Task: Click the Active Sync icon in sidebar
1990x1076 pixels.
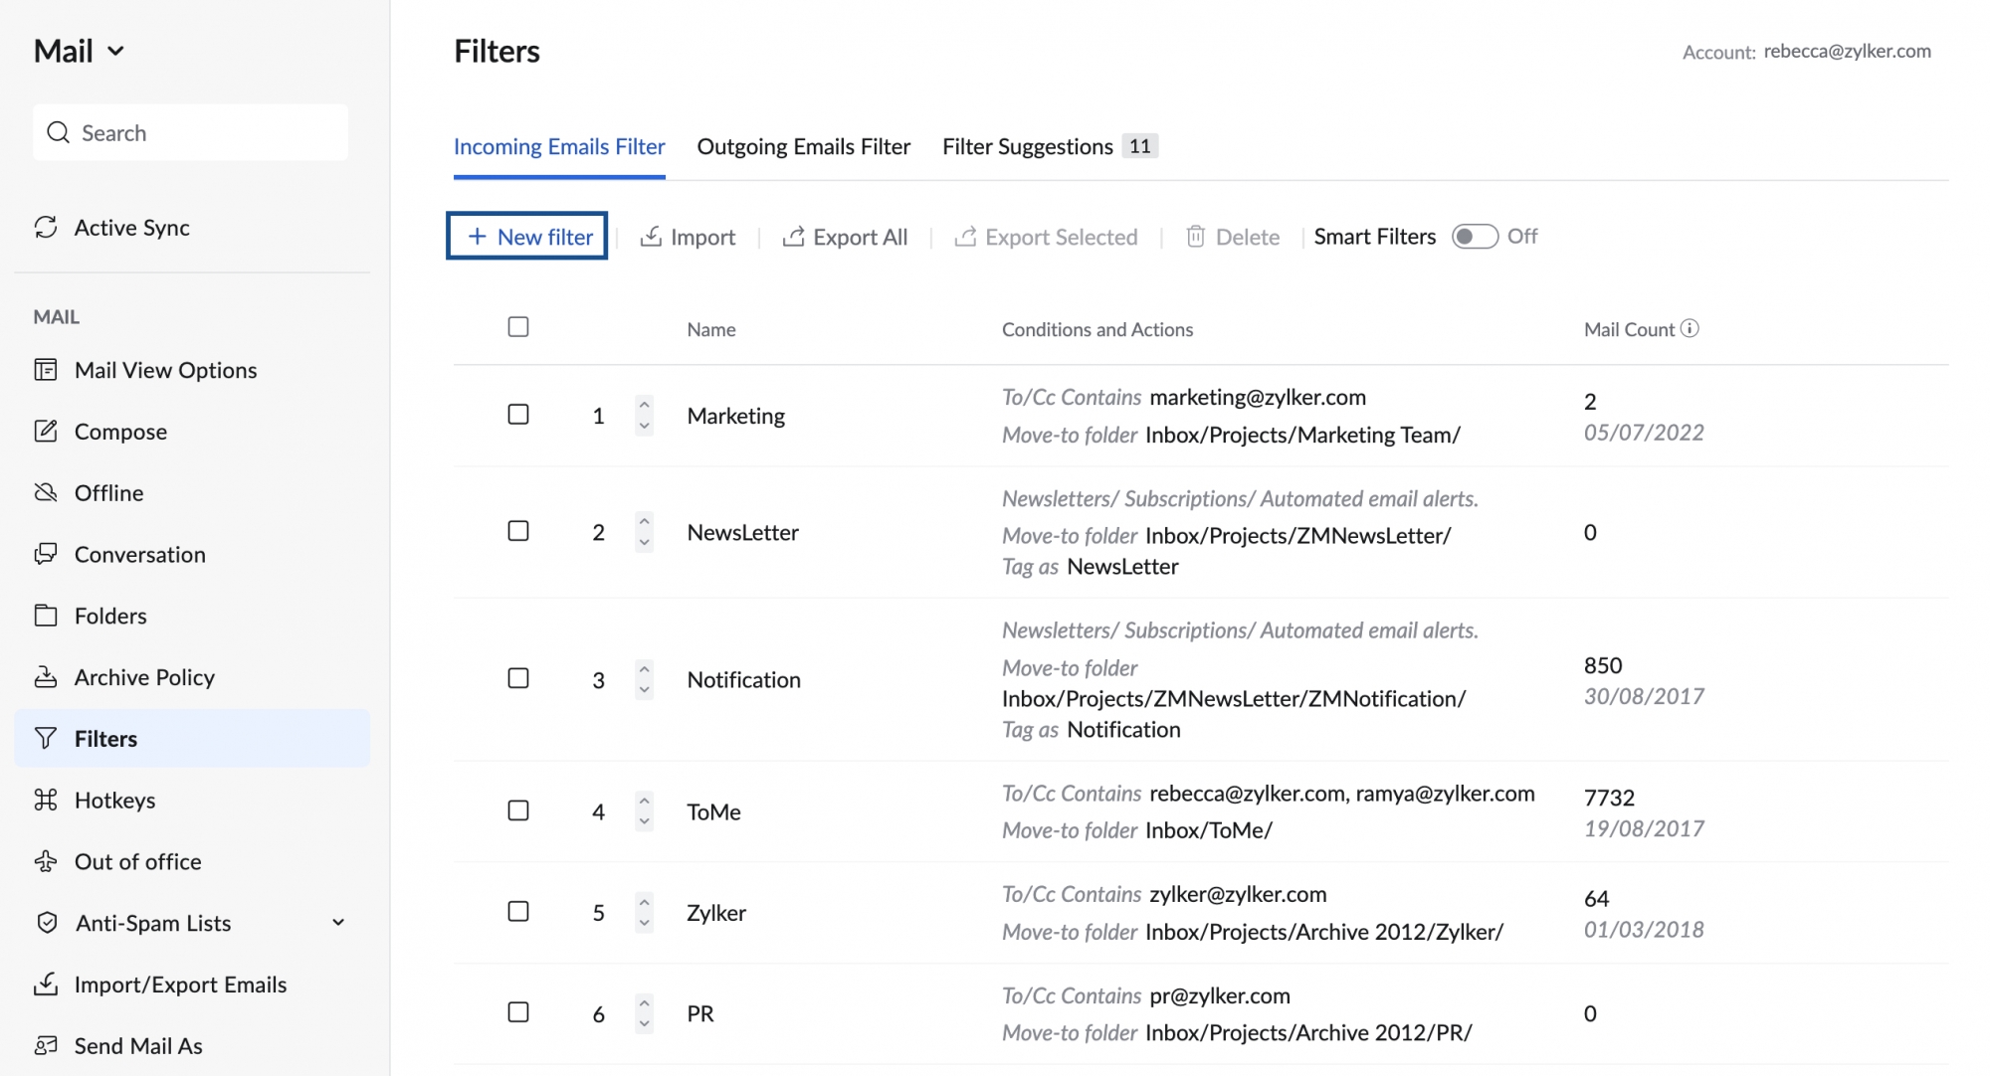Action: [47, 226]
